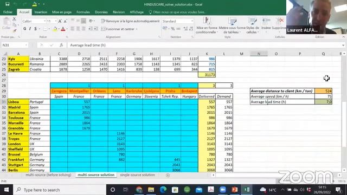Open the font color dropdown arrow
The height and width of the screenshot is (195, 347).
click(x=67, y=29)
